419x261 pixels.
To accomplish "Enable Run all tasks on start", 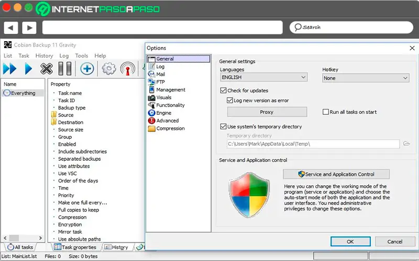I will 325,112.
